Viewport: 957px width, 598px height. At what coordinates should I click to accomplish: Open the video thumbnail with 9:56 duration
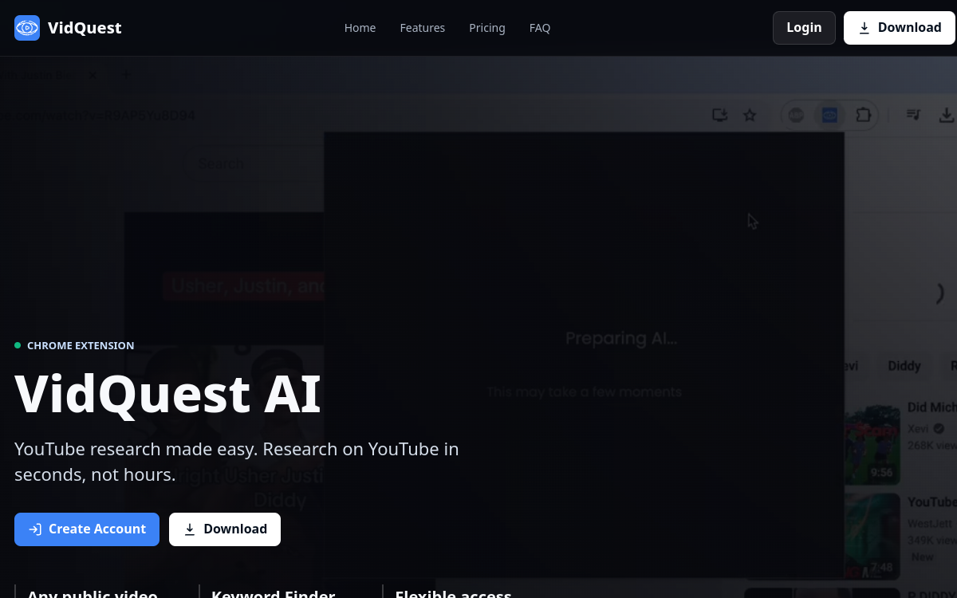coord(872,443)
